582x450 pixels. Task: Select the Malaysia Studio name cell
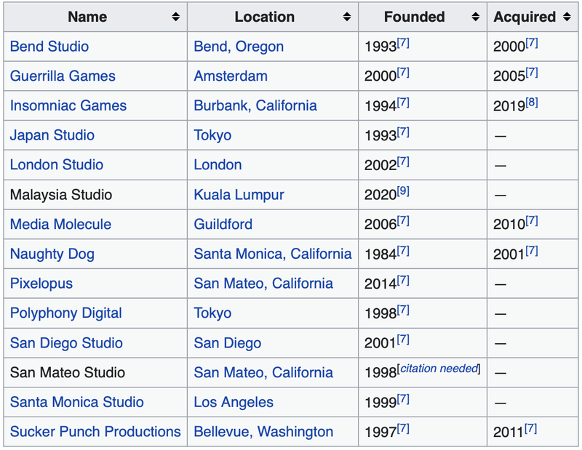pos(61,195)
